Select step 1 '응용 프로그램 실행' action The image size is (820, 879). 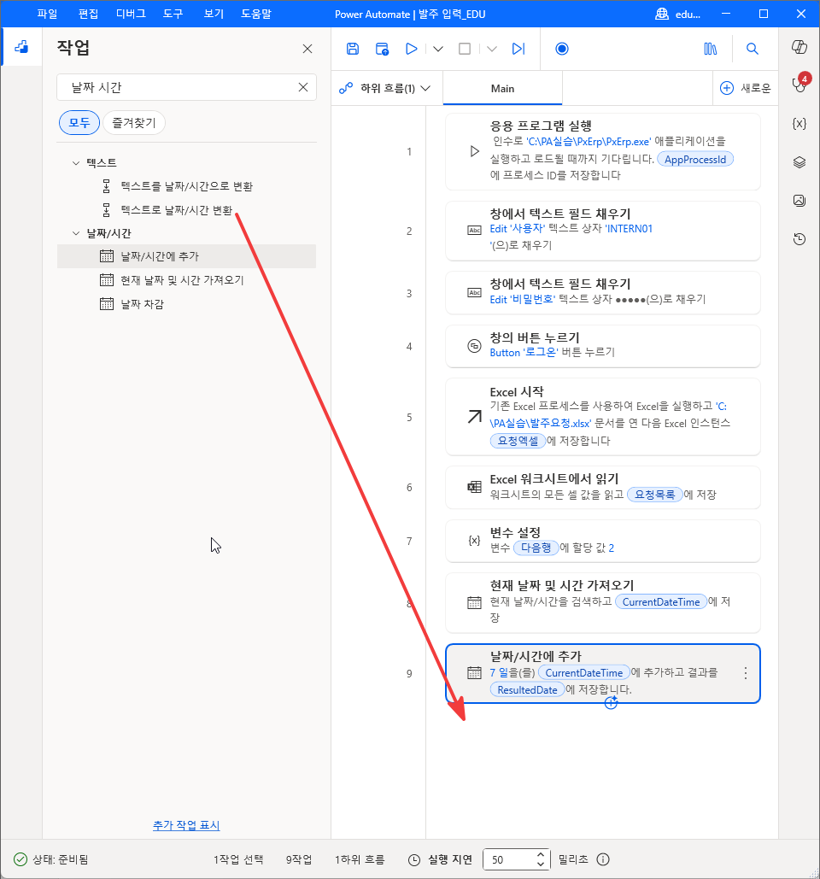(x=602, y=151)
